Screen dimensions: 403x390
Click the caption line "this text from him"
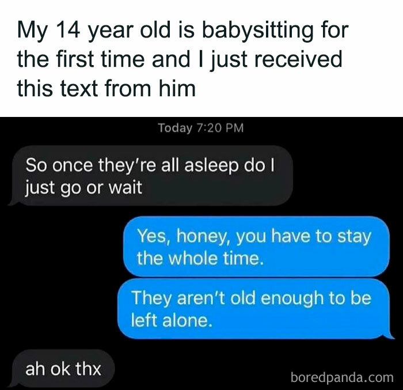click(x=107, y=88)
